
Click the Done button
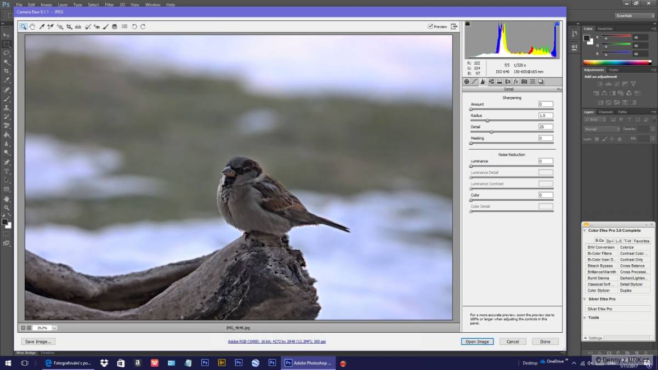click(x=545, y=341)
